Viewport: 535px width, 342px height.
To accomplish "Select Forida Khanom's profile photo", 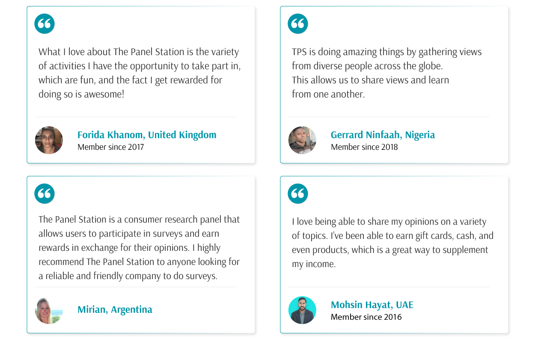I will click(x=49, y=140).
